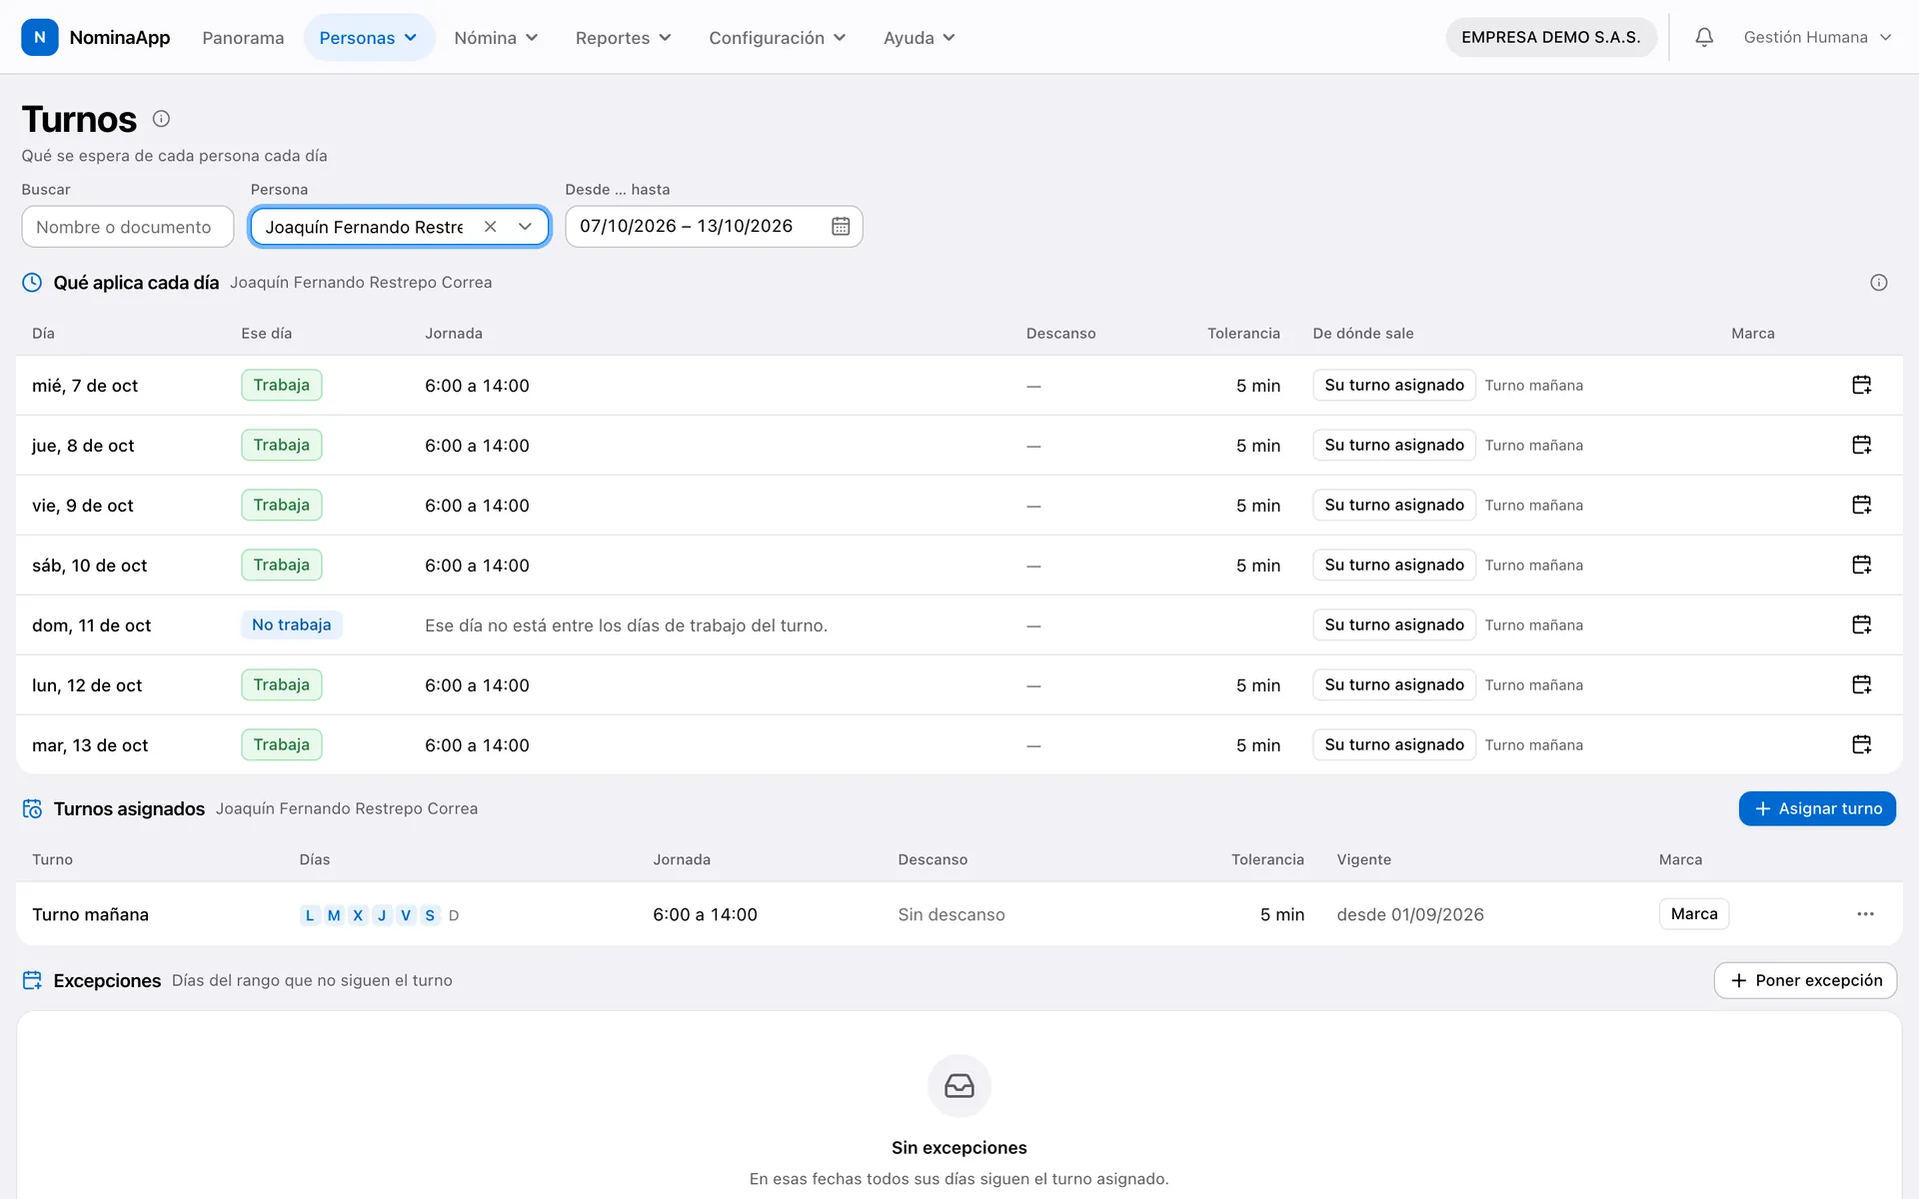Screen dimensions: 1919x1199
Task: Open the Configuración dropdown menu
Action: [777, 37]
